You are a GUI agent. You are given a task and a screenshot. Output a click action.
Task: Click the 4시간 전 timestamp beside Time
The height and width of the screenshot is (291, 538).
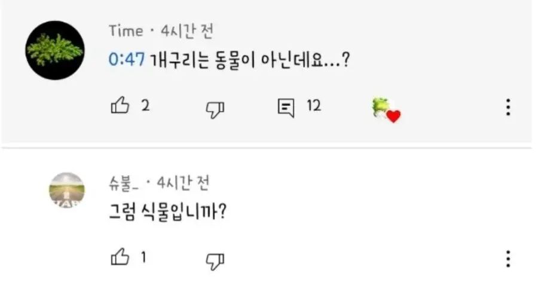(x=187, y=31)
